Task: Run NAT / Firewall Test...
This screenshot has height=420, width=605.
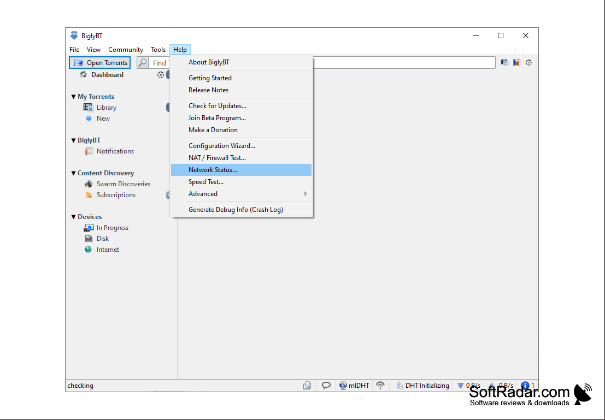Action: point(241,158)
